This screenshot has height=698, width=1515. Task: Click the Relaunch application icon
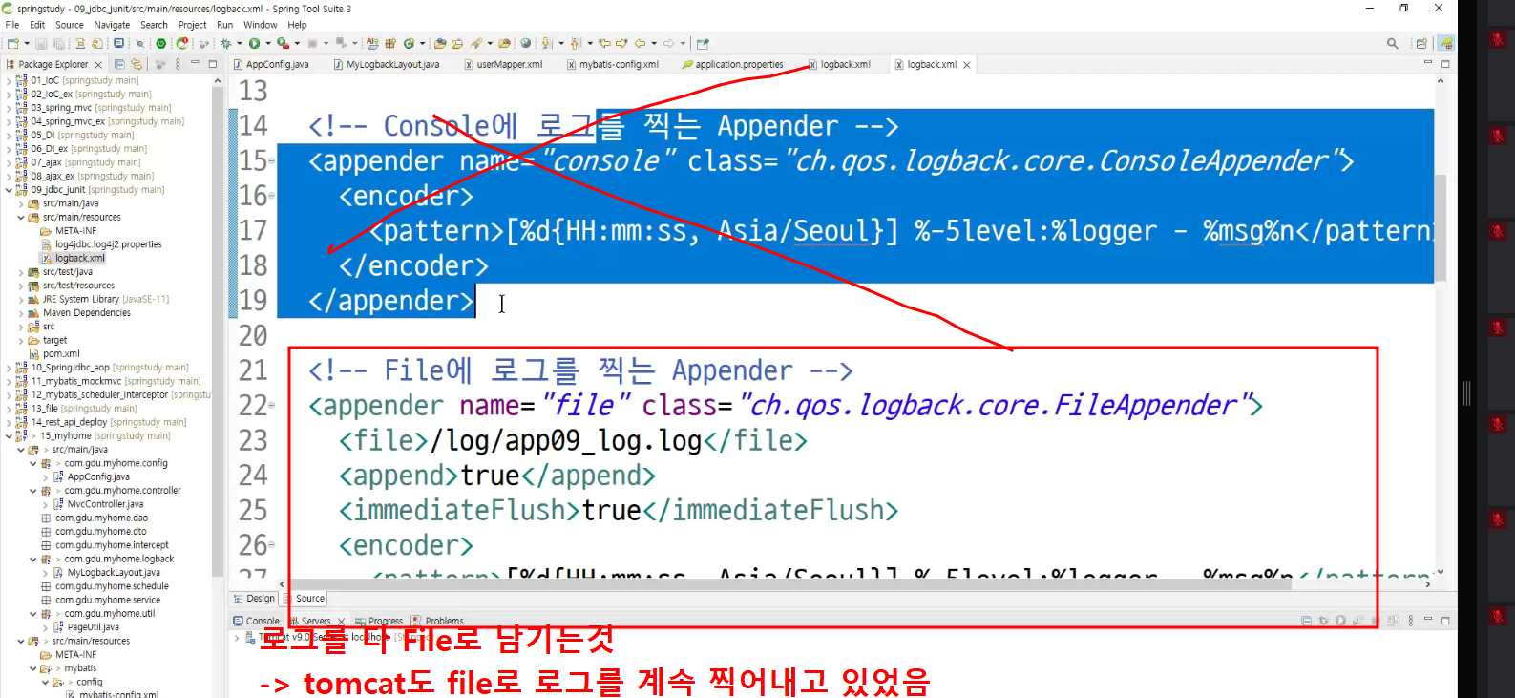coord(181,43)
